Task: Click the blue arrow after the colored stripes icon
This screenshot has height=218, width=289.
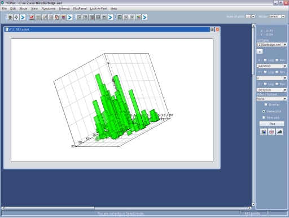Action: pyautogui.click(x=69, y=18)
